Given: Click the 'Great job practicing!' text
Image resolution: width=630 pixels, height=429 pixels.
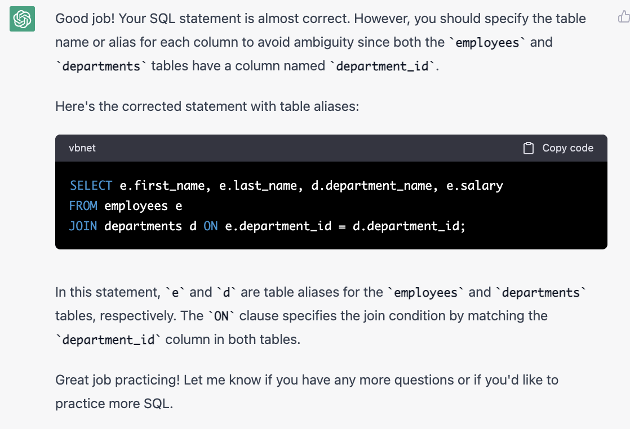Looking at the screenshot, I should 117,380.
